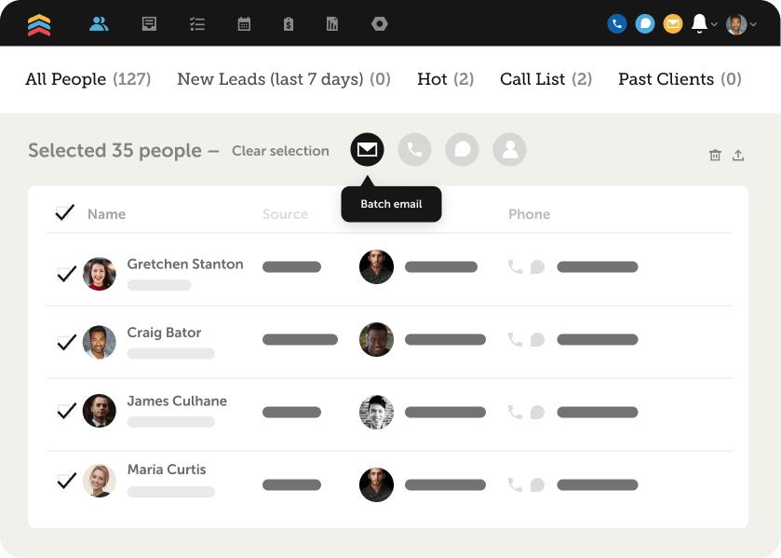The width and height of the screenshot is (781, 558).
Task: Click the batch call phone icon
Action: point(414,149)
